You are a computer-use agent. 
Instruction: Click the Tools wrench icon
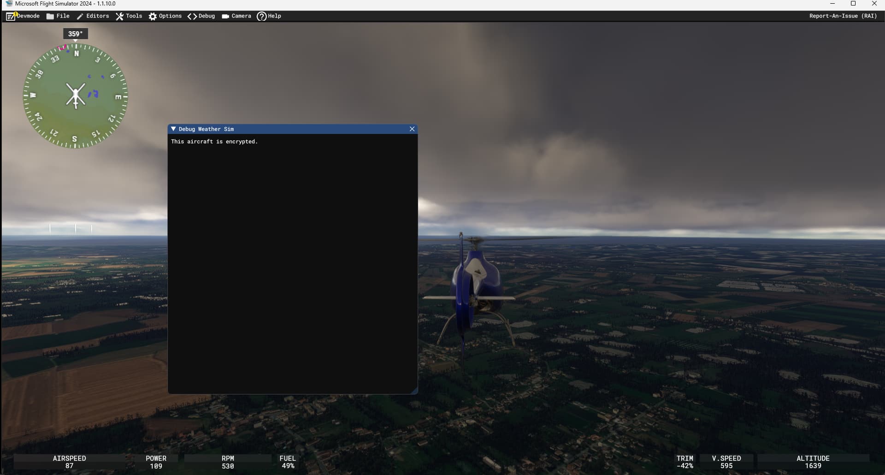[119, 17]
